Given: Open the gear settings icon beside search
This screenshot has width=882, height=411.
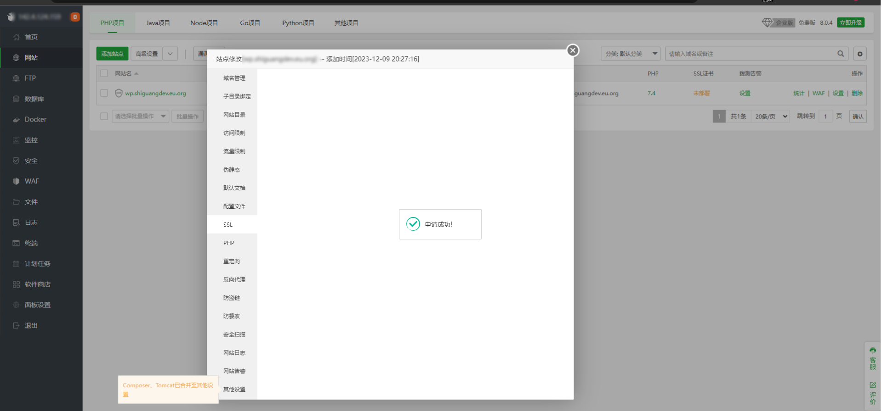Looking at the screenshot, I should 859,54.
